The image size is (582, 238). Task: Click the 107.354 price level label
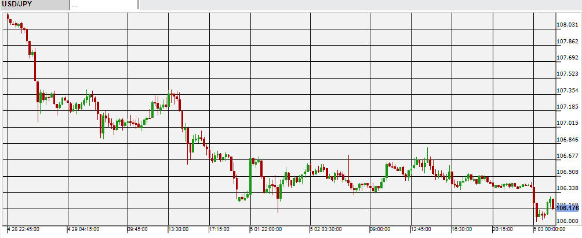568,91
